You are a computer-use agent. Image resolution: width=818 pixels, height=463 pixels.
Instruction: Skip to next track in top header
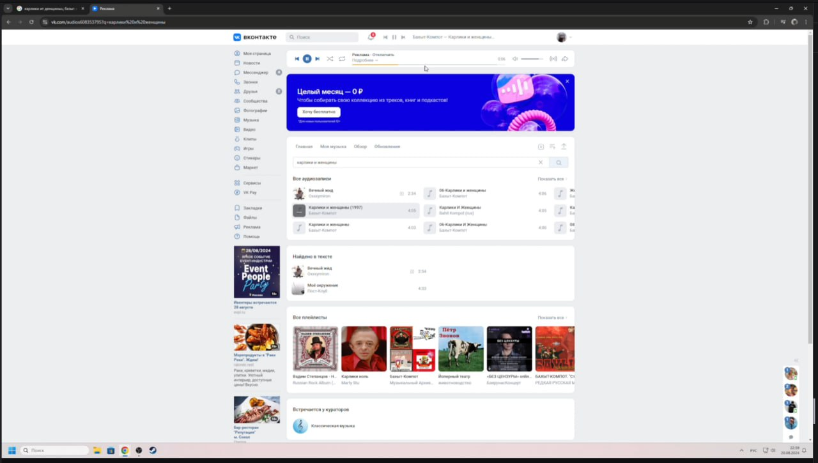pos(403,37)
